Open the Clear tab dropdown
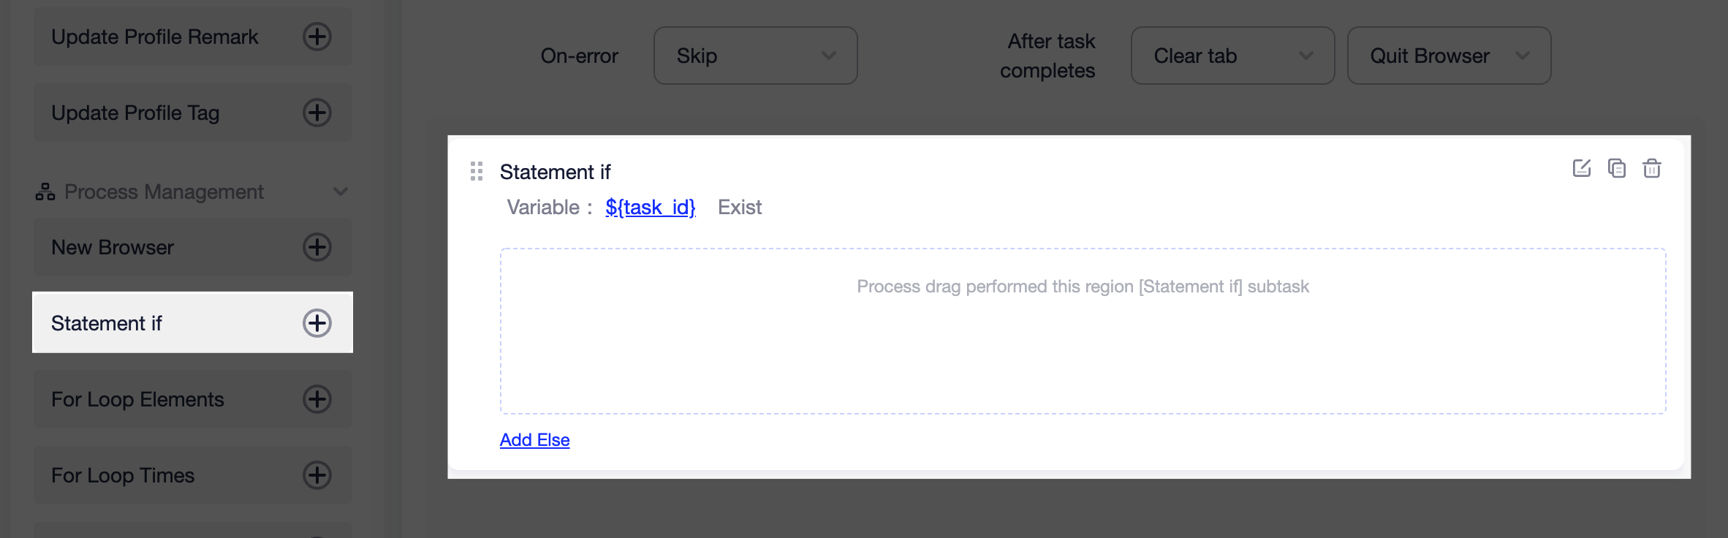This screenshot has width=1728, height=538. tap(1232, 56)
